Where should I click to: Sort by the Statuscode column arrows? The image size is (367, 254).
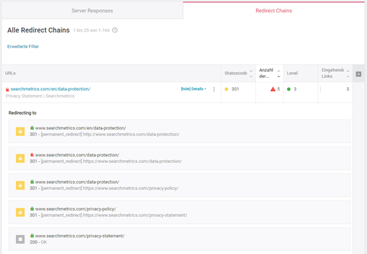(x=251, y=73)
